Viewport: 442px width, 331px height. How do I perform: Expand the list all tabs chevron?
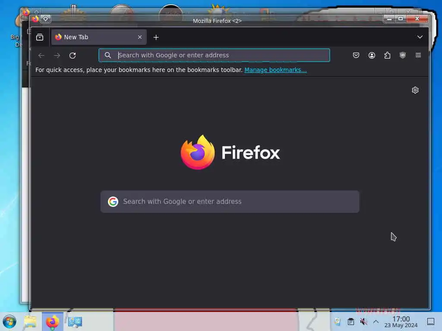pos(420,37)
